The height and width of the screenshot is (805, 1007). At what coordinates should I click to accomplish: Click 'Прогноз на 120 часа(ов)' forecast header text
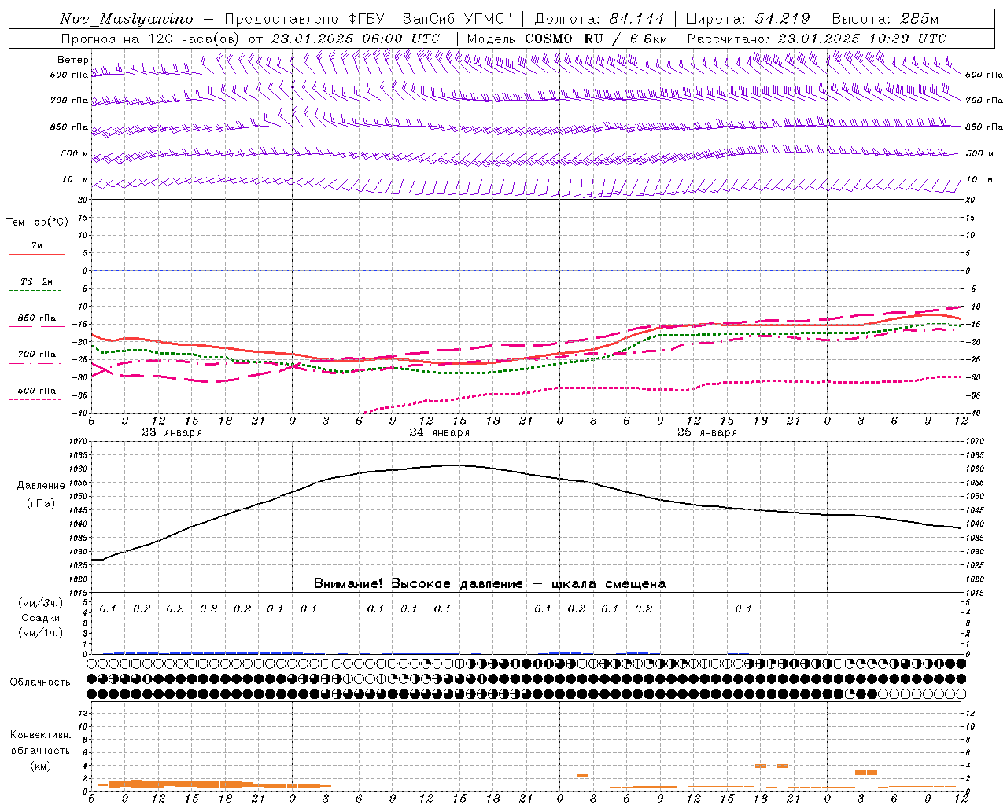coord(151,39)
